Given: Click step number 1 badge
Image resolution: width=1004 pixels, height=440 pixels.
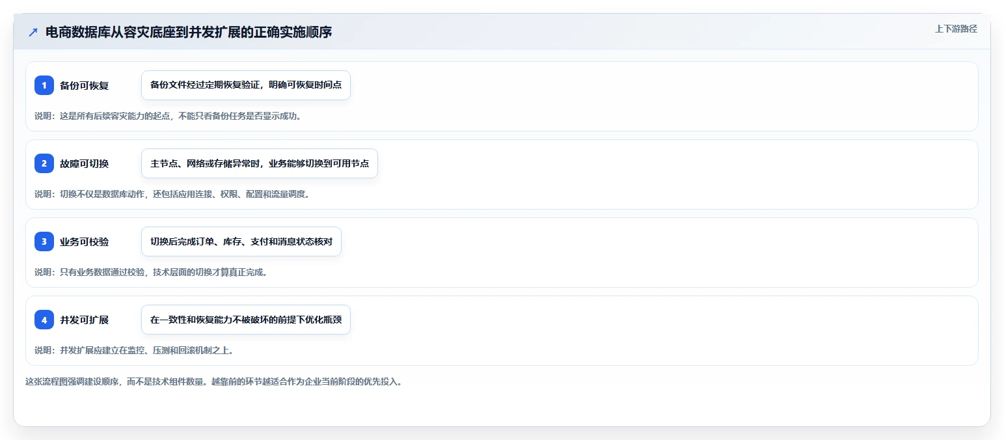Looking at the screenshot, I should click(44, 85).
